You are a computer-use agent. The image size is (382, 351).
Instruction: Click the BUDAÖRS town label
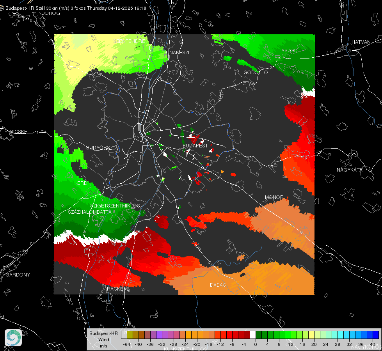98,147
